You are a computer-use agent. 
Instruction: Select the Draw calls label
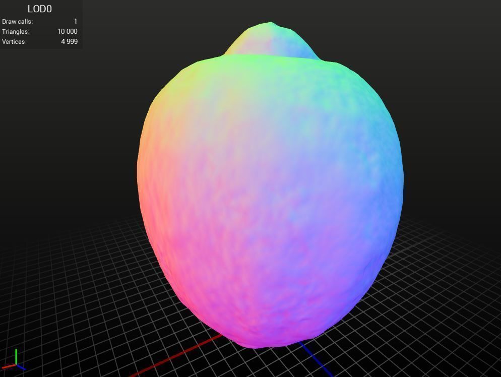(18, 22)
